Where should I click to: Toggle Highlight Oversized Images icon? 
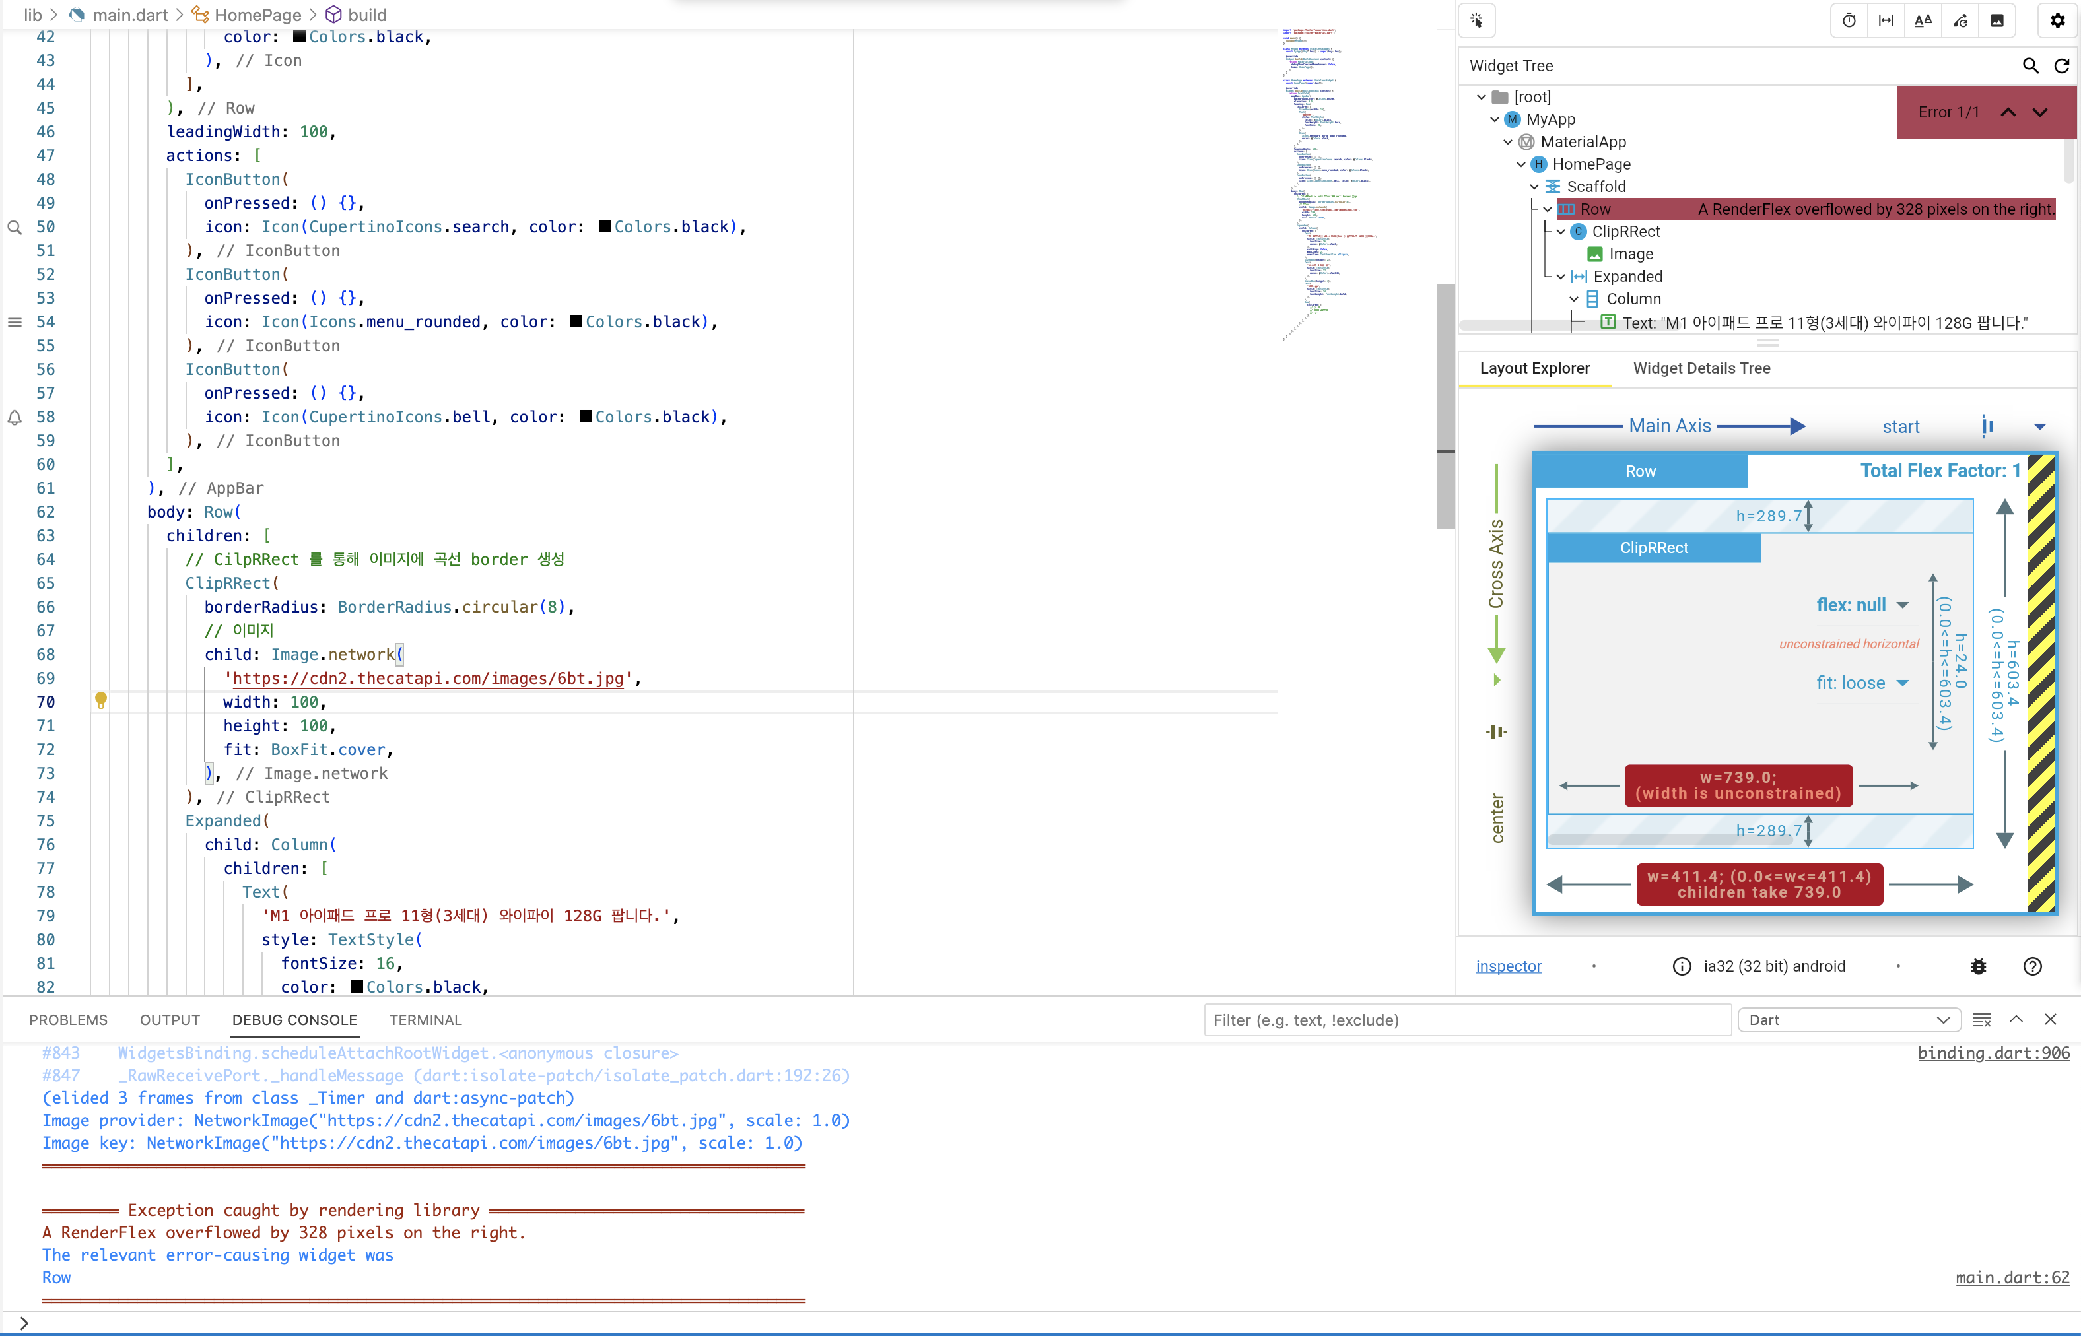(x=1997, y=21)
